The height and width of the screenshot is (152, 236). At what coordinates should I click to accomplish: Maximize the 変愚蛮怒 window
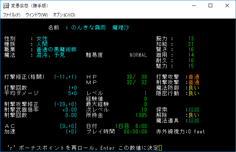click(x=210, y=6)
